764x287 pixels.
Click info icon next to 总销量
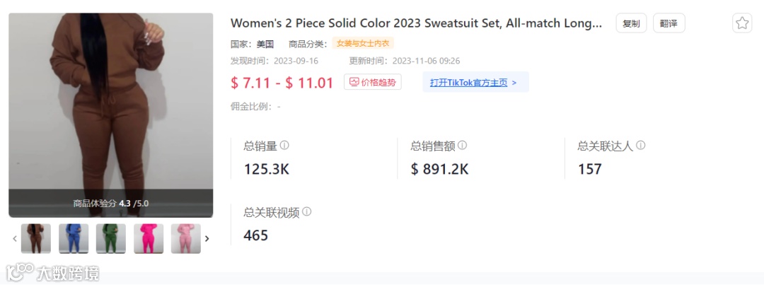click(x=284, y=145)
